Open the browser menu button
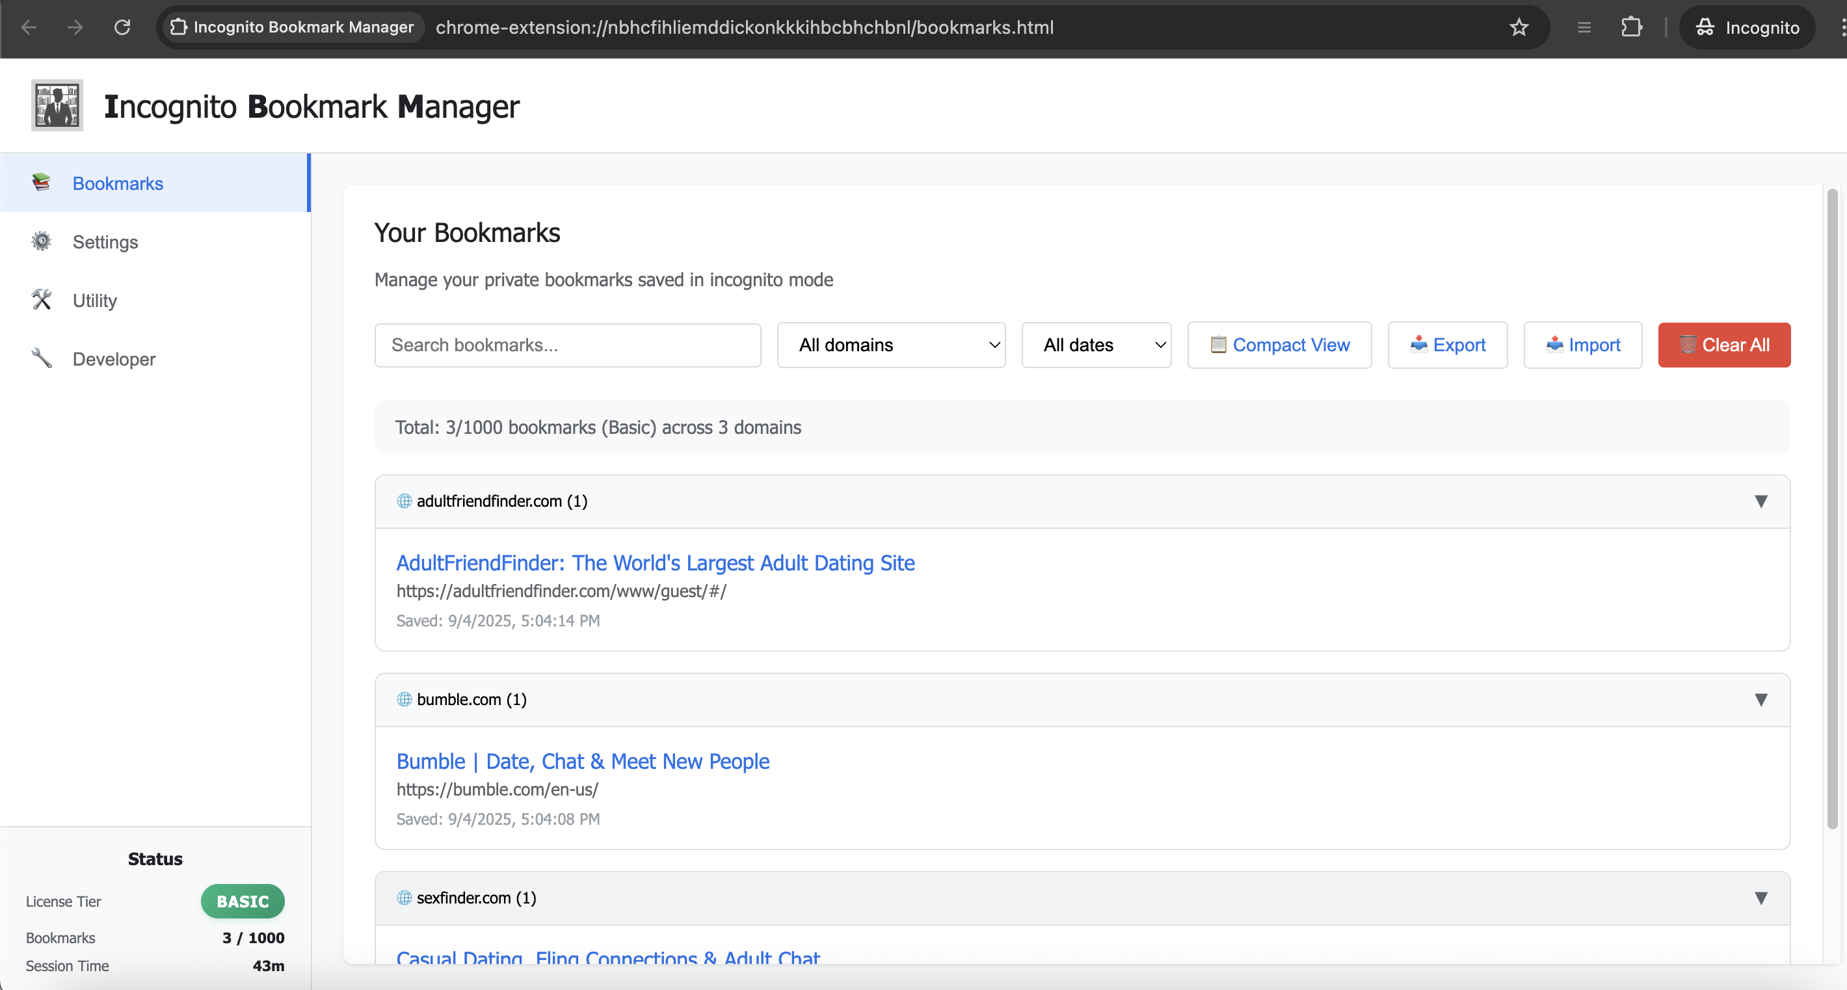 1584,27
